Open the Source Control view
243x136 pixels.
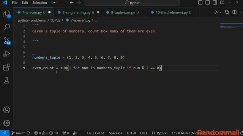[7, 41]
